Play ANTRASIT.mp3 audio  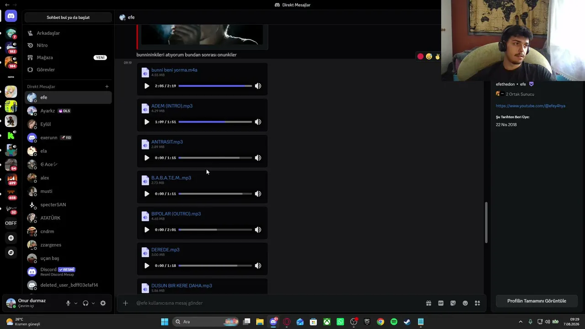click(x=147, y=158)
